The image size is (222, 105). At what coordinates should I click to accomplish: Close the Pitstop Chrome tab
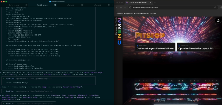[x=151, y=2]
